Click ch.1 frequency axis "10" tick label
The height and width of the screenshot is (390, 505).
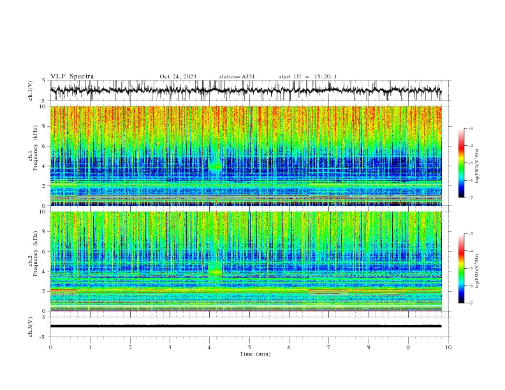pos(44,106)
